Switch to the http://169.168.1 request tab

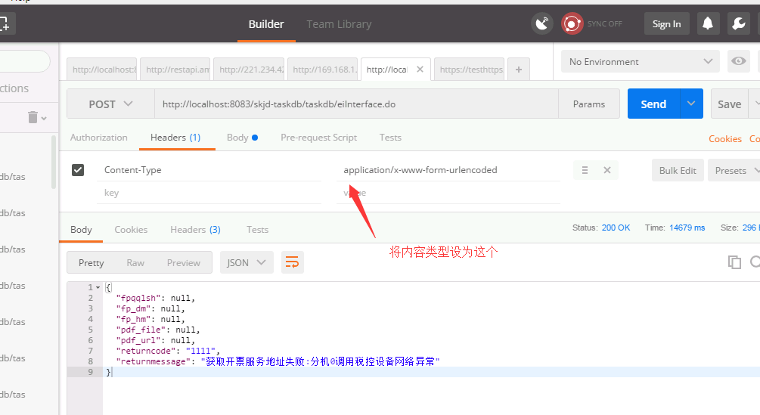click(x=322, y=70)
